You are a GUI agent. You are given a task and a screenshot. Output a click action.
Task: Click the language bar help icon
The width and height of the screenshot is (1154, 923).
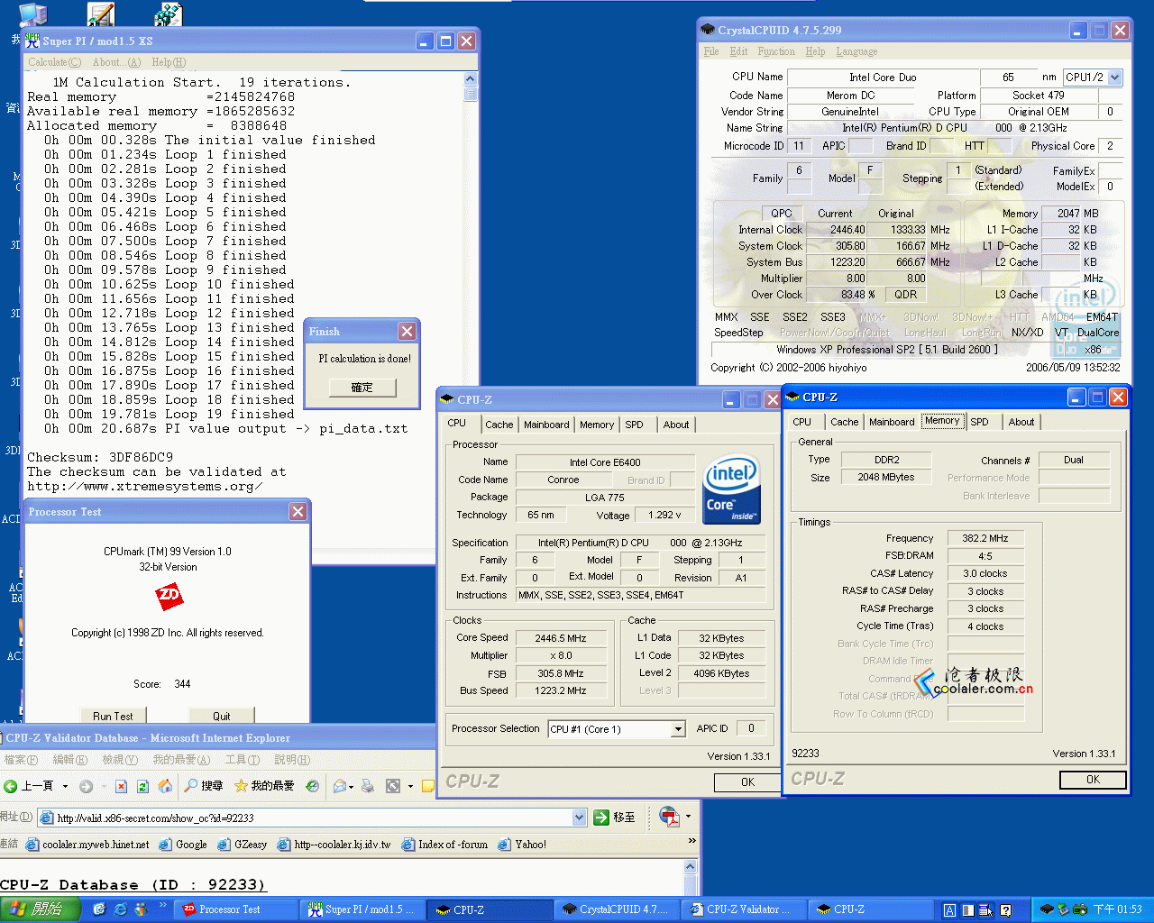1005,910
